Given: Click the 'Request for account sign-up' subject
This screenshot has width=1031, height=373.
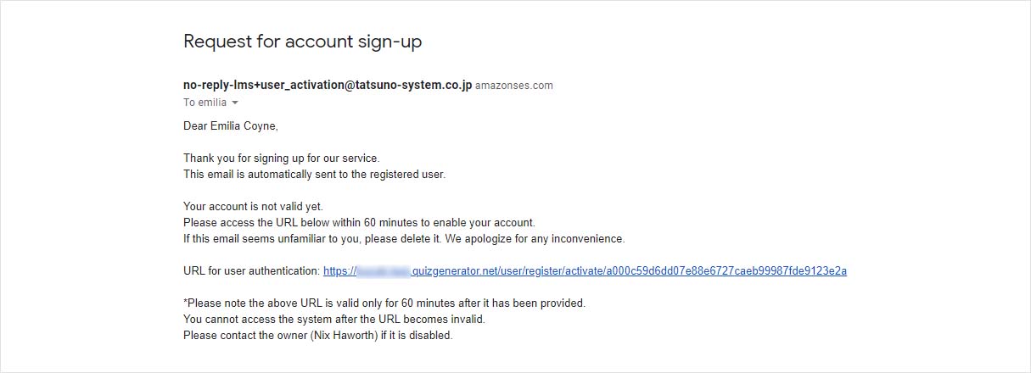Looking at the screenshot, I should pos(302,42).
